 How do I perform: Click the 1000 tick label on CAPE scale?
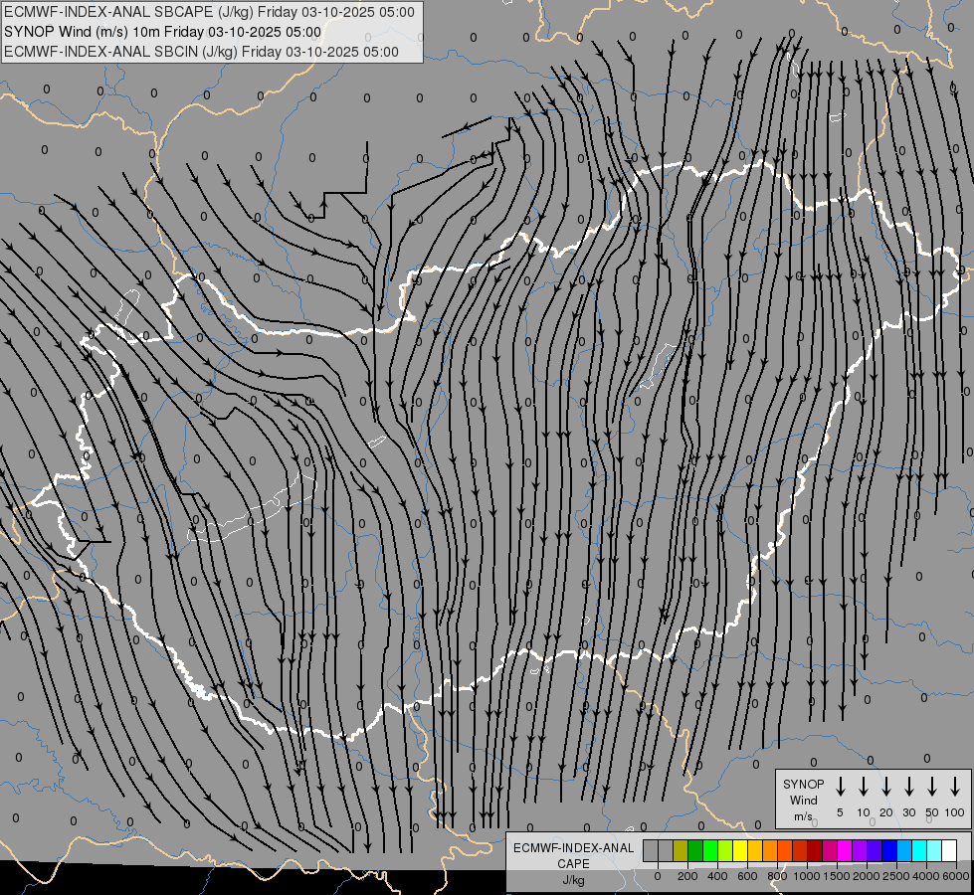[x=808, y=876]
